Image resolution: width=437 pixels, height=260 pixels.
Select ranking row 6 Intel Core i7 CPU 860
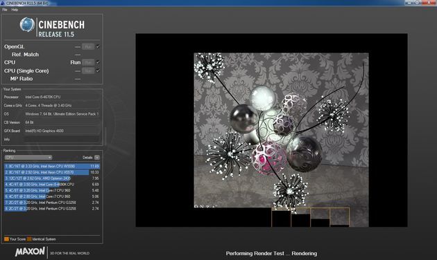pos(52,196)
